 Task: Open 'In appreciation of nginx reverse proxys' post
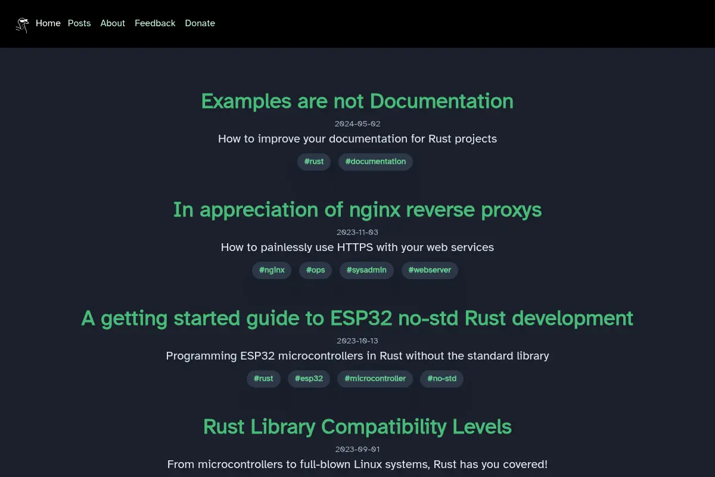pyautogui.click(x=357, y=210)
